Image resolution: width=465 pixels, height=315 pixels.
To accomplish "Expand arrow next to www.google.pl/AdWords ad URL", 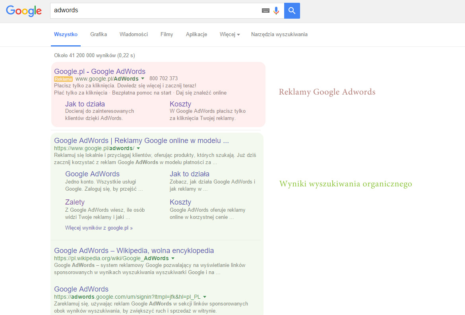I will point(143,79).
